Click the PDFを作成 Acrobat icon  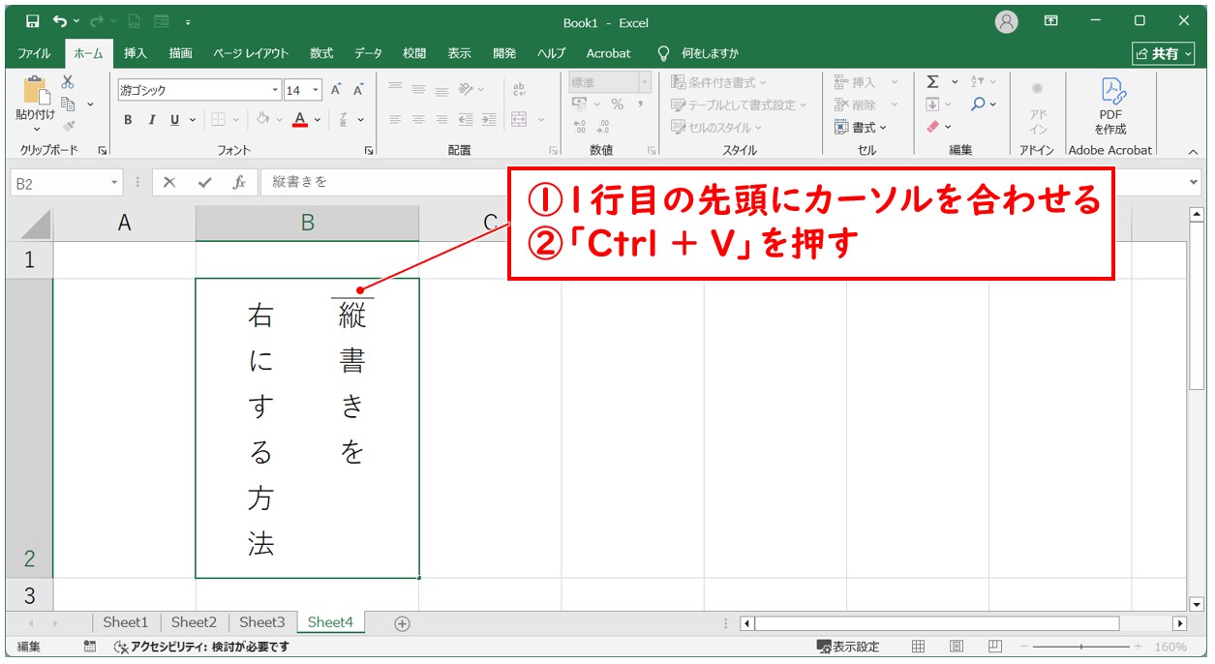pyautogui.click(x=1110, y=106)
